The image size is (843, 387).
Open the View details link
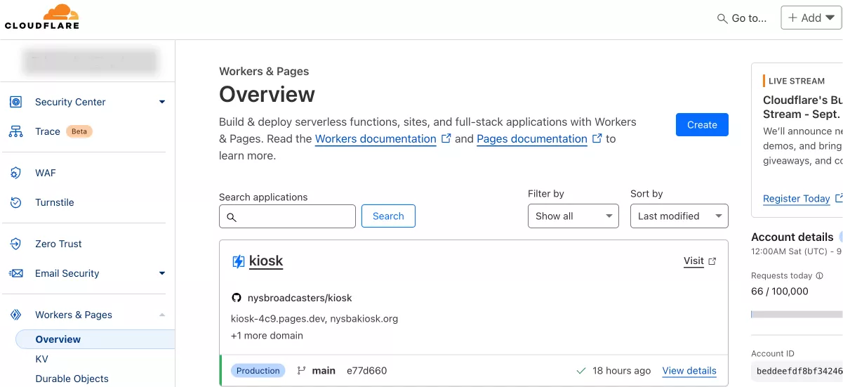pyautogui.click(x=689, y=371)
